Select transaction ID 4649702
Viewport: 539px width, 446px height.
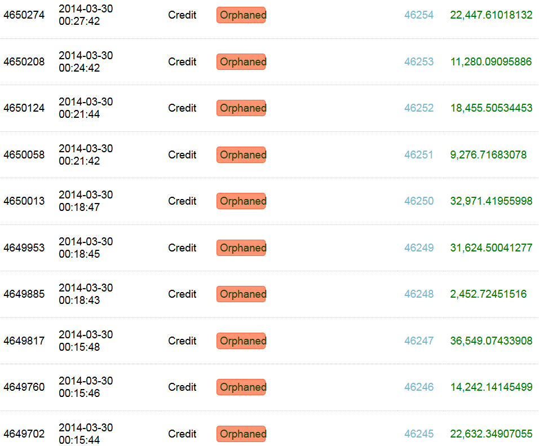tap(24, 434)
